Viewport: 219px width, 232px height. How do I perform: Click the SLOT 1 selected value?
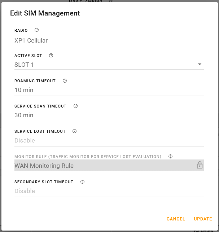(24, 65)
